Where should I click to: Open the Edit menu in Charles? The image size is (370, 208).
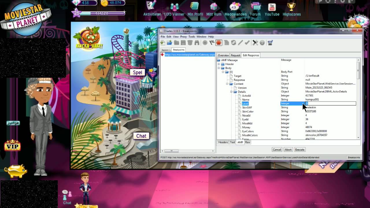(169, 37)
